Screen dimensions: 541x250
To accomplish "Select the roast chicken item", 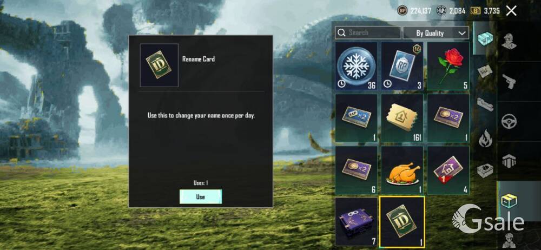I will [x=402, y=170].
